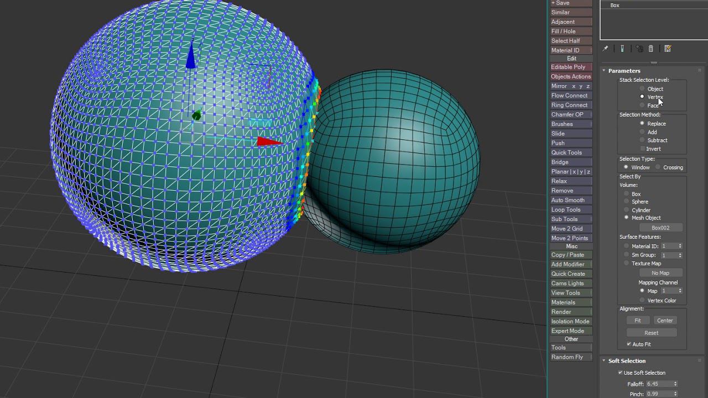Screen dimensions: 708x398
Task: Collapse the Parameters rollout
Action: click(x=604, y=71)
